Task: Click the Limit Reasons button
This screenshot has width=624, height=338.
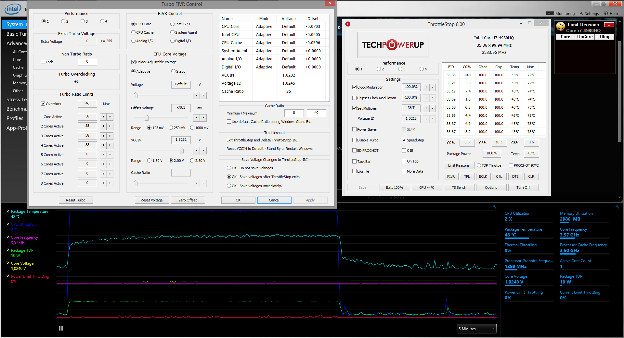Action: [459, 165]
